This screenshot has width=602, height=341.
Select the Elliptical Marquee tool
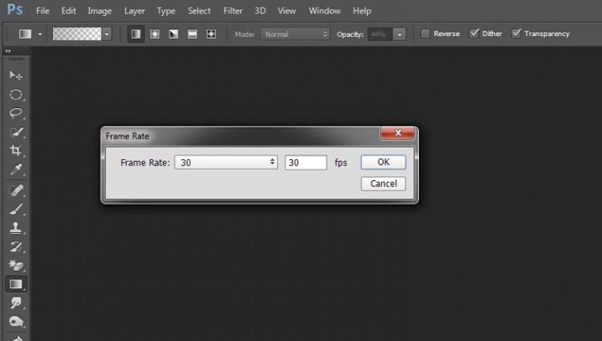pos(15,95)
